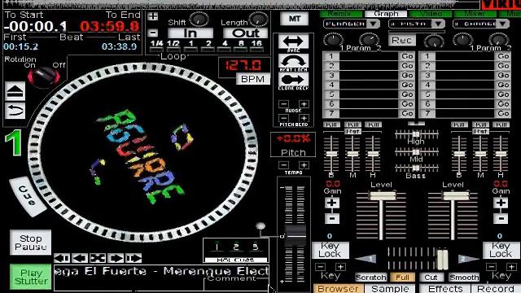The height and width of the screenshot is (293, 521).
Task: Select the Scratch crossfader mode
Action: pos(371,277)
